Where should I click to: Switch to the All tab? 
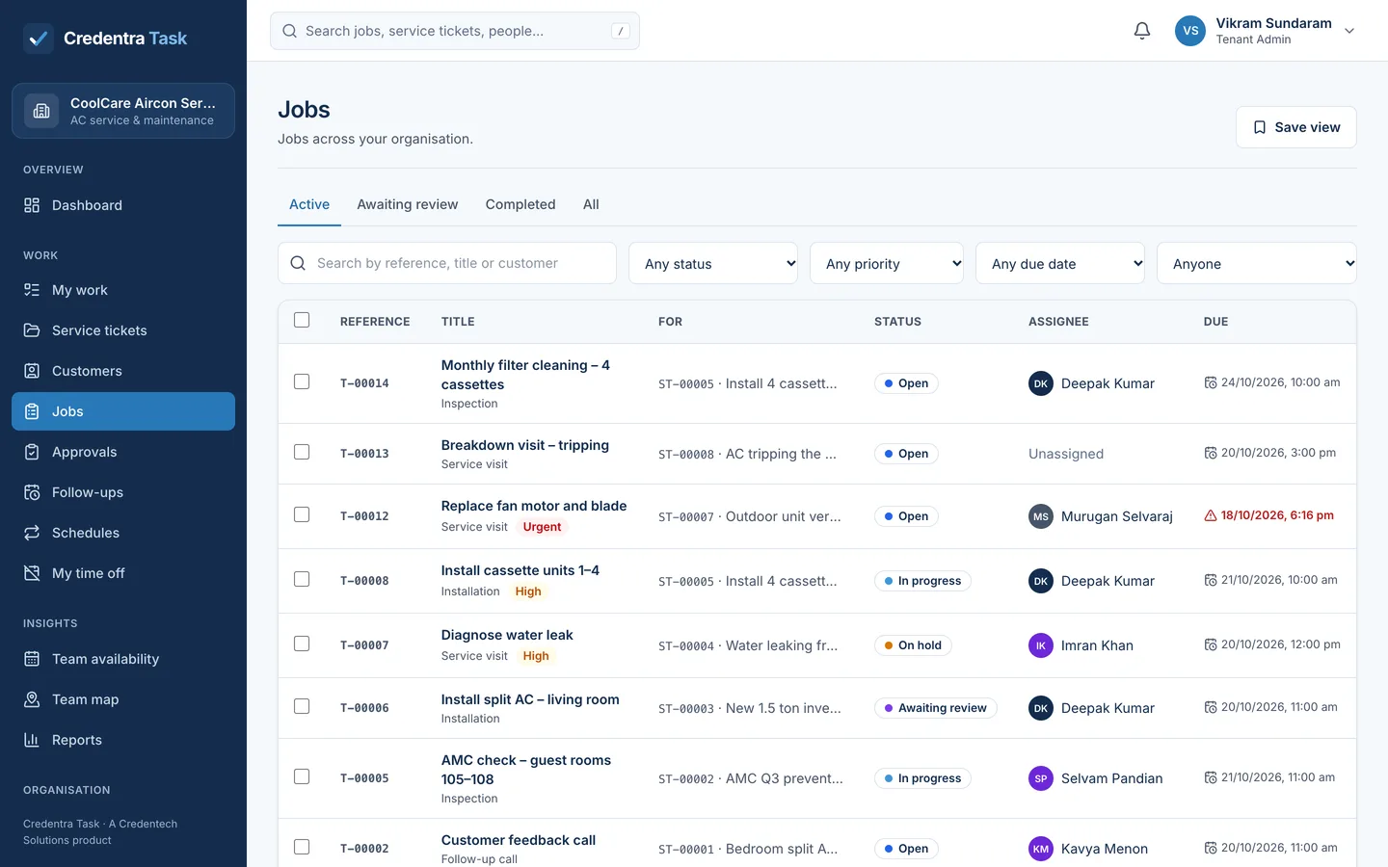591,204
